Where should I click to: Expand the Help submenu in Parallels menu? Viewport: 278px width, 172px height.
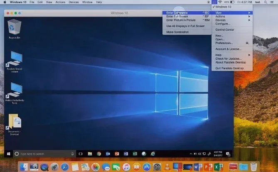[x=232, y=55]
